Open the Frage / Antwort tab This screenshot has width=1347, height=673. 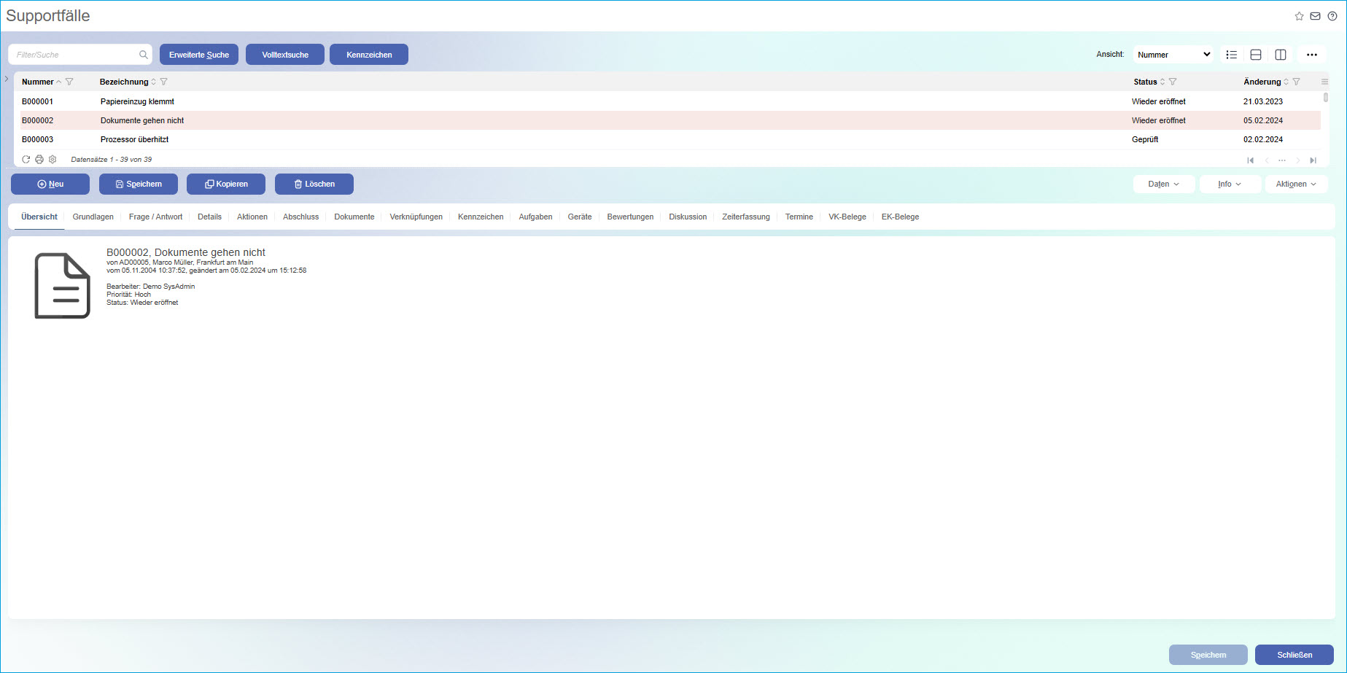pyautogui.click(x=156, y=217)
